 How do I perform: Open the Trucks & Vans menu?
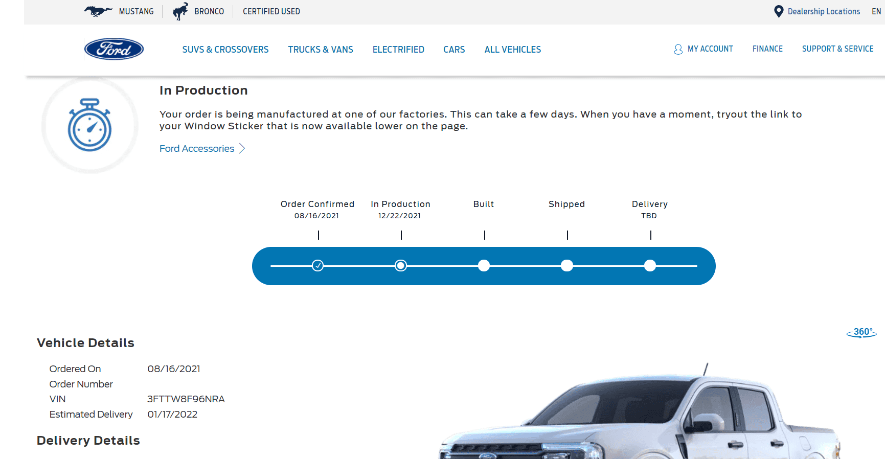click(x=321, y=50)
